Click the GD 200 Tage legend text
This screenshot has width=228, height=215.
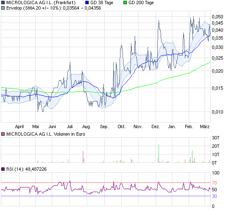(141, 3)
